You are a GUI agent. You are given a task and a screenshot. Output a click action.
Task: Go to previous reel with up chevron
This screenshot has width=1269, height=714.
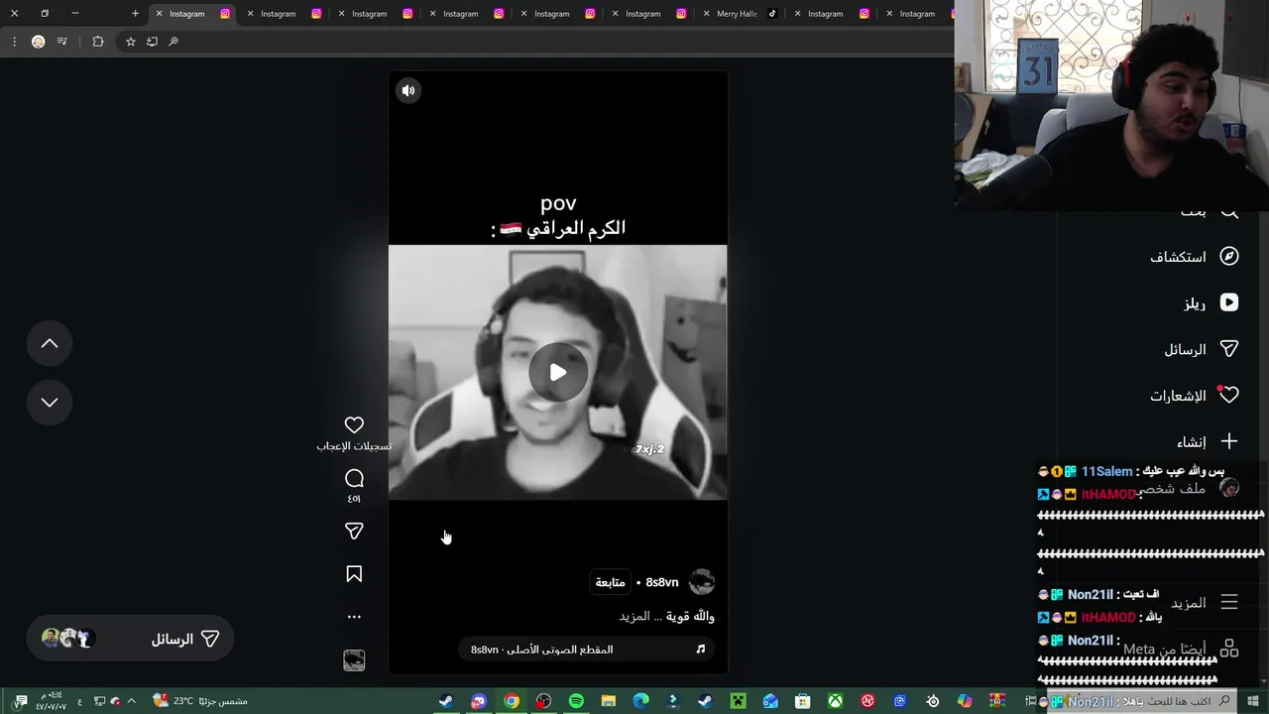(x=50, y=343)
